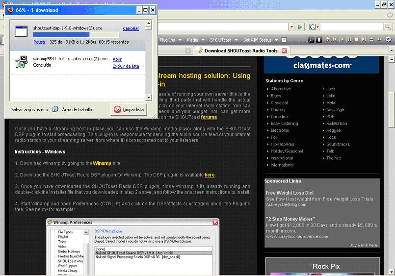Pause the shoutcast-dsp download (Pausa)
The height and width of the screenshot is (276, 395).
(39, 42)
